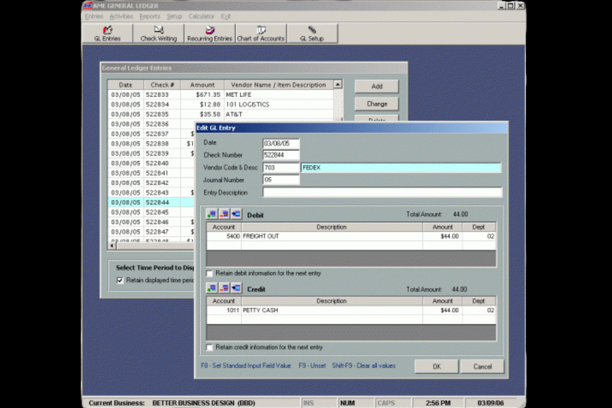
Task: Click the Chart of Accounts icon
Action: tap(261, 33)
